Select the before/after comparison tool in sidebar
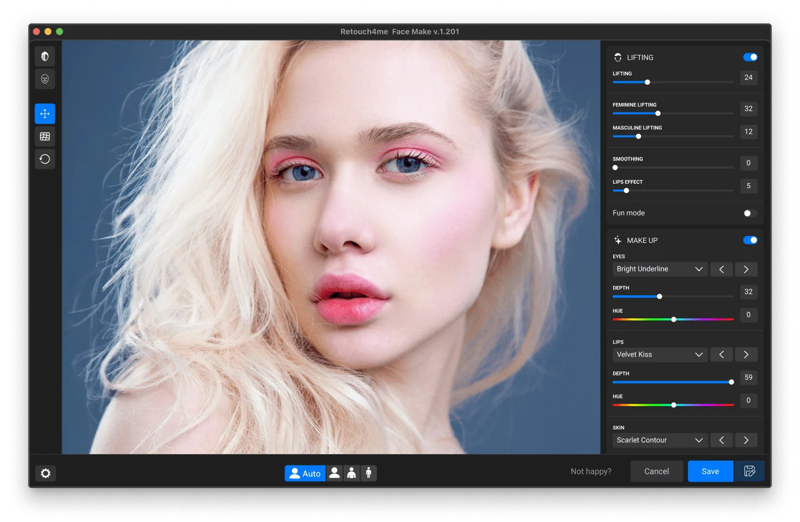 (45, 56)
